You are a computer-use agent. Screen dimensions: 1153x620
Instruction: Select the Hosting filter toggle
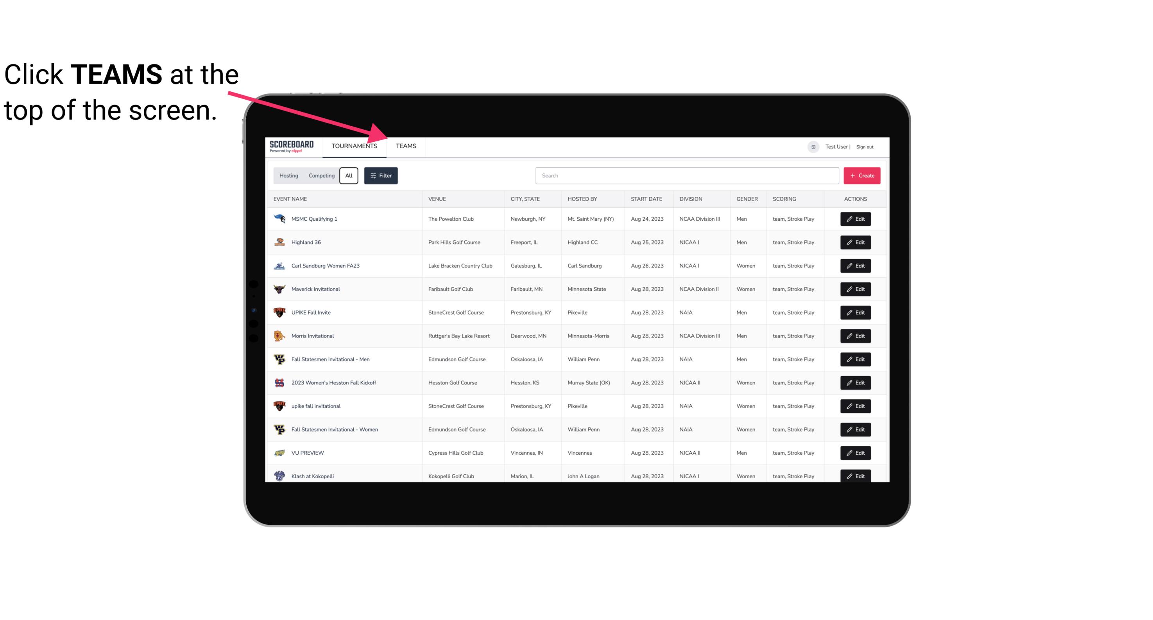point(288,175)
